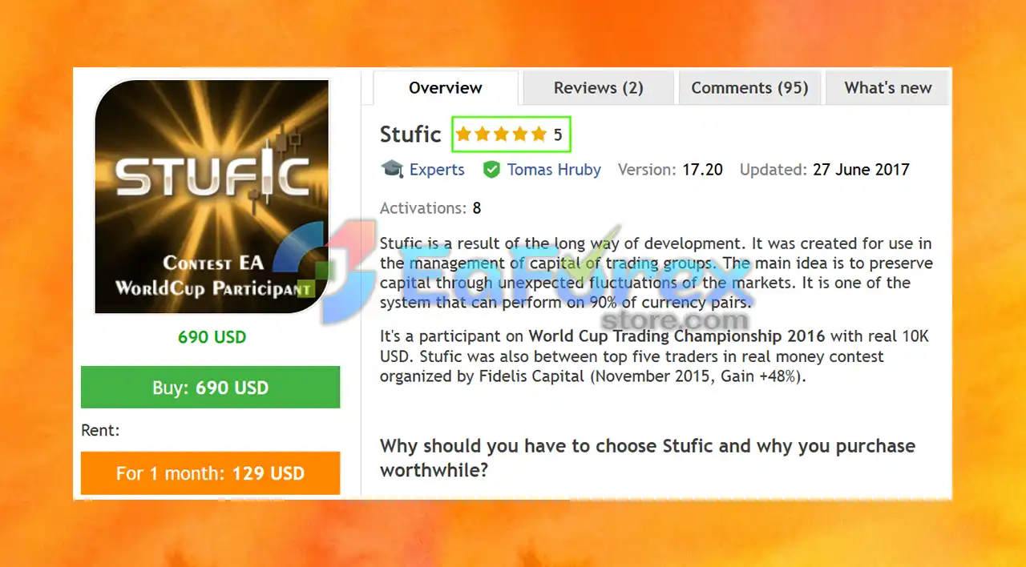This screenshot has height=567, width=1026.
Task: Open Tomas Hruby author profile link
Action: point(554,170)
